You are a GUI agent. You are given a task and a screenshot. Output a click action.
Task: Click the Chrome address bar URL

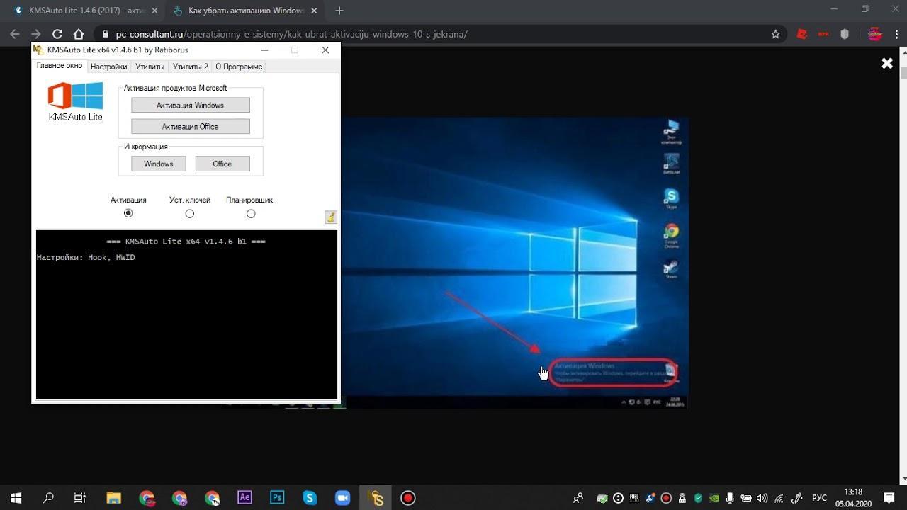pos(291,34)
